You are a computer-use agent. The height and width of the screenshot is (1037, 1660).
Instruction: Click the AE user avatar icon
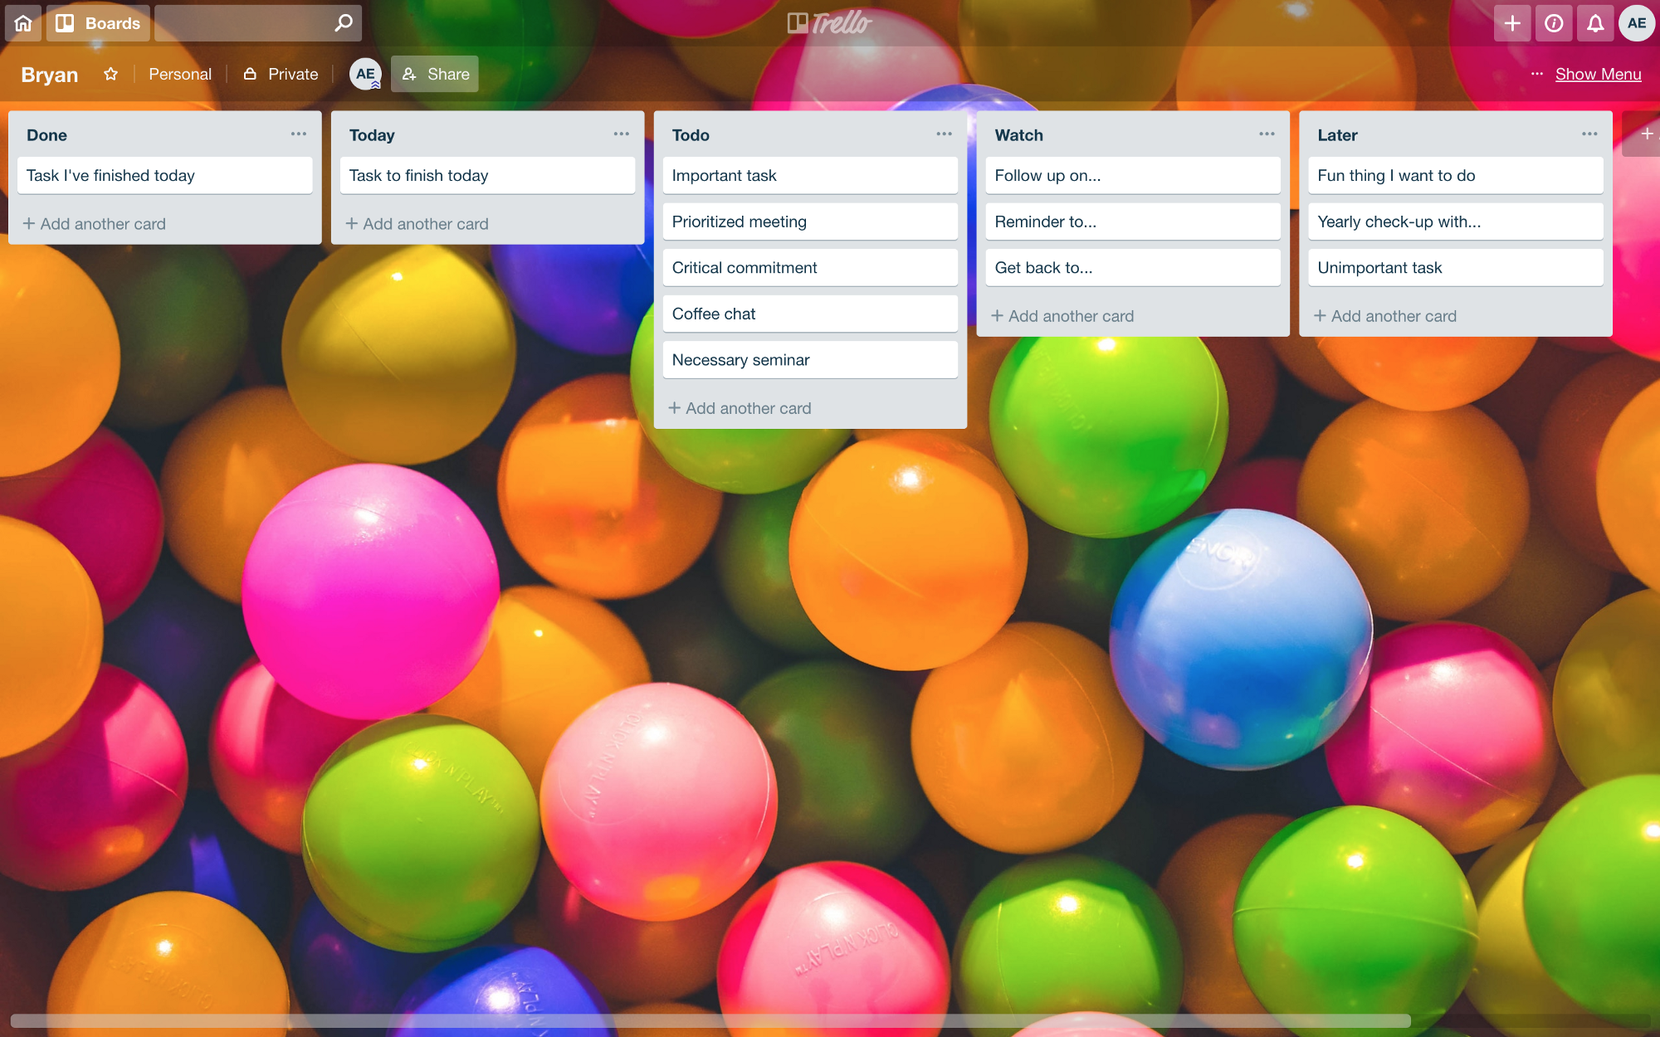pyautogui.click(x=1636, y=22)
